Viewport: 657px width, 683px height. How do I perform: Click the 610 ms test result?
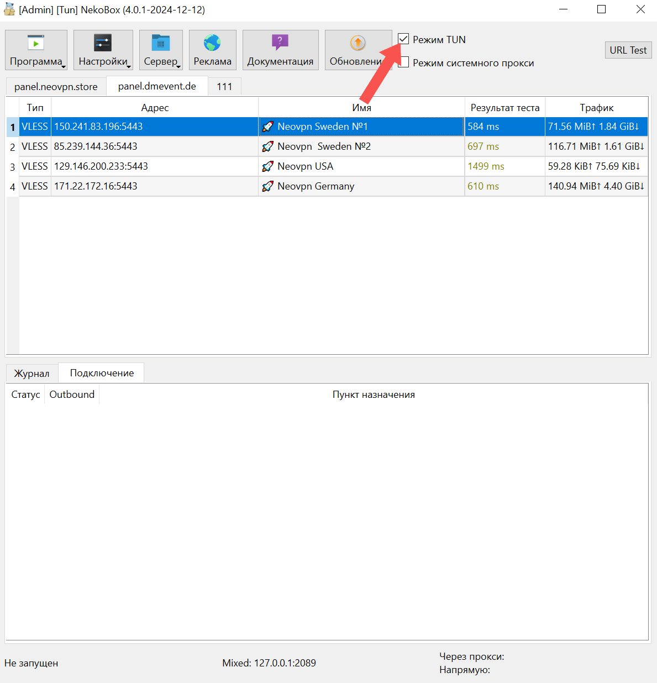pyautogui.click(x=483, y=186)
